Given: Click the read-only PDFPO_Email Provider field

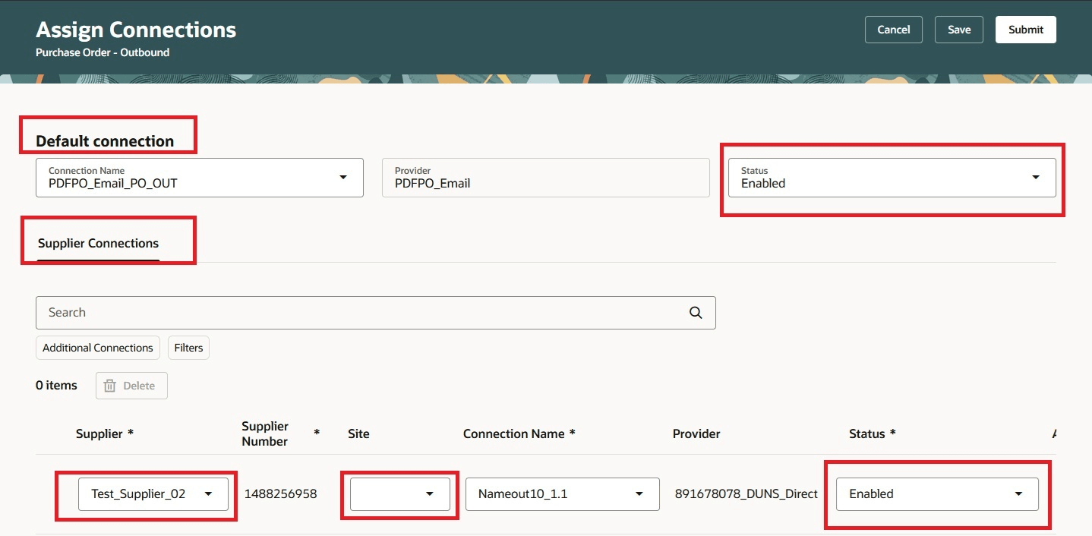Looking at the screenshot, I should (545, 178).
